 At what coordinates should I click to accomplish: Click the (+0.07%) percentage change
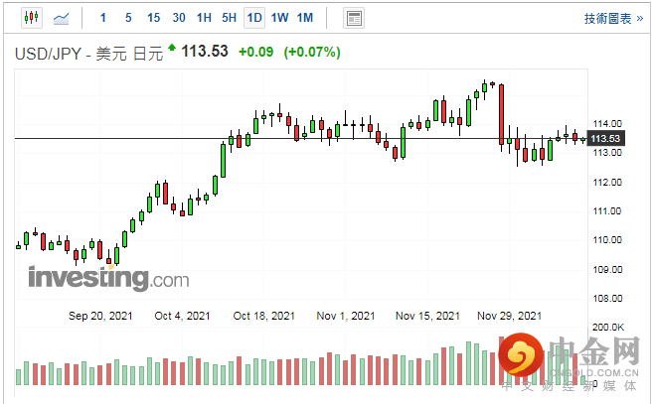(x=312, y=52)
